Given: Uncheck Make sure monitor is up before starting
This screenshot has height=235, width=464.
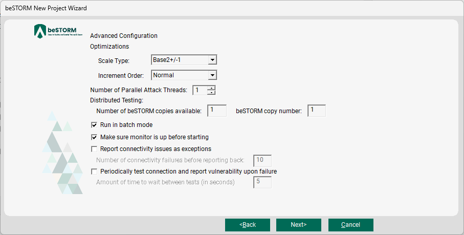Looking at the screenshot, I should point(94,137).
